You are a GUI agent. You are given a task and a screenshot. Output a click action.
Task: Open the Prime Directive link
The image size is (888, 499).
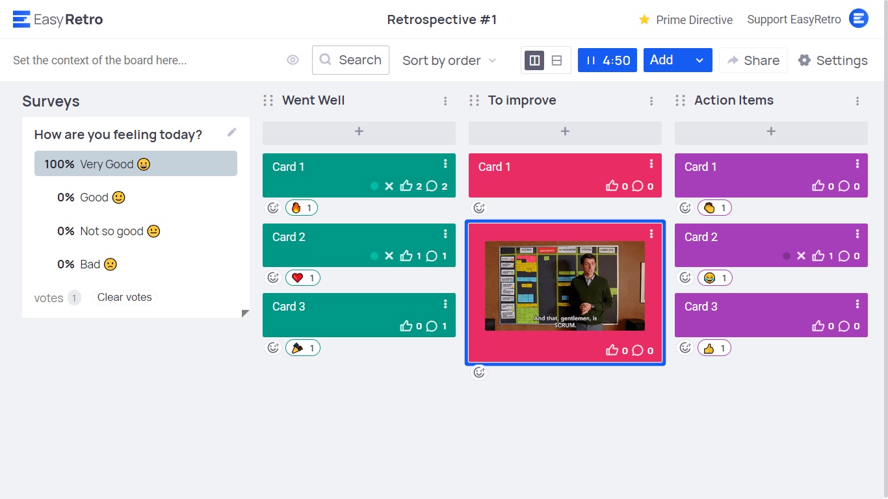pos(686,19)
